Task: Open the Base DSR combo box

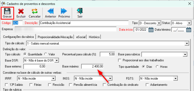Action: [57, 60]
